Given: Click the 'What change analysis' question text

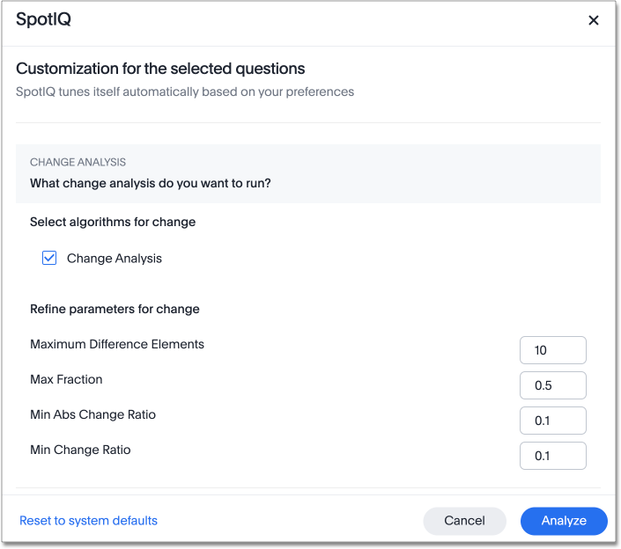Looking at the screenshot, I should pos(151,183).
